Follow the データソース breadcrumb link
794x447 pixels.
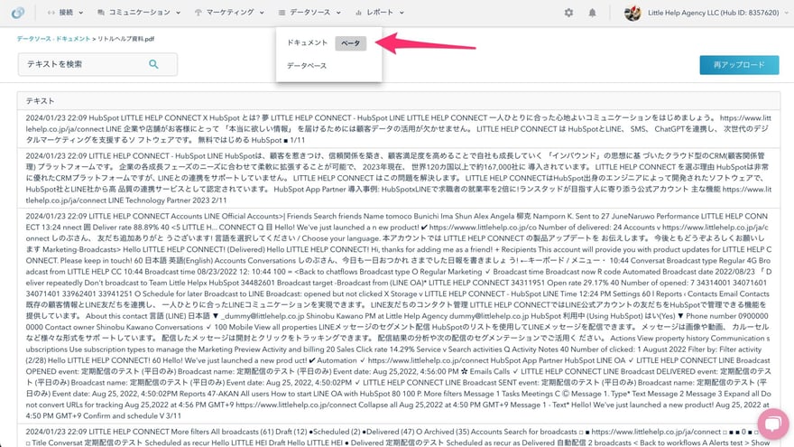(x=32, y=39)
